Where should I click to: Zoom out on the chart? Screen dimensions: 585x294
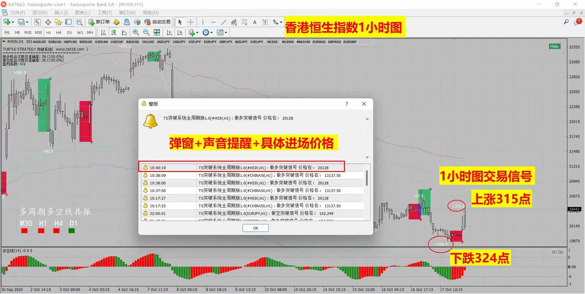[x=146, y=32]
